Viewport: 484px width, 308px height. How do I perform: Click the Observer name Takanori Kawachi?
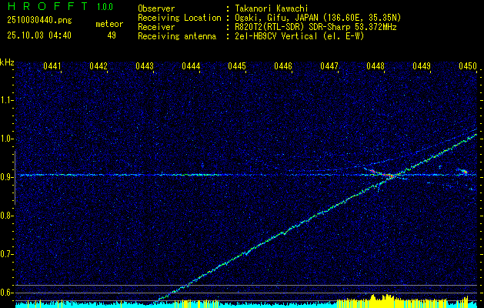click(x=271, y=8)
